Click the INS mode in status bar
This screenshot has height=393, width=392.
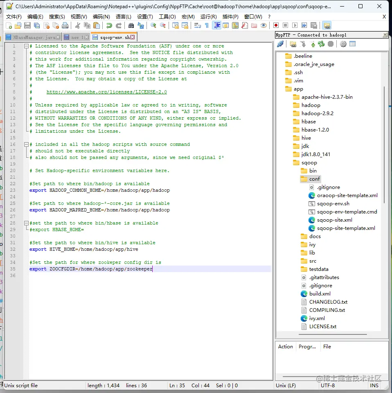tap(374, 386)
